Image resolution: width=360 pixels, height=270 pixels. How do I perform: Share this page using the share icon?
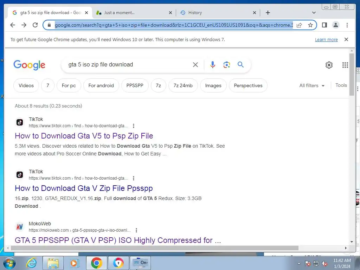pyautogui.click(x=299, y=25)
